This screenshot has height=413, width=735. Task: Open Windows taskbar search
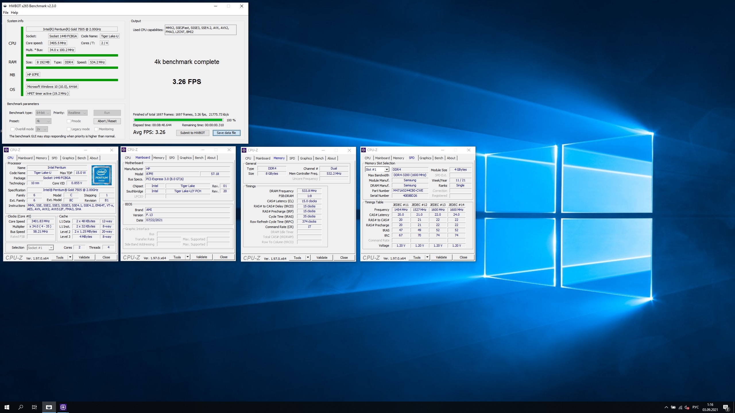tap(21, 407)
